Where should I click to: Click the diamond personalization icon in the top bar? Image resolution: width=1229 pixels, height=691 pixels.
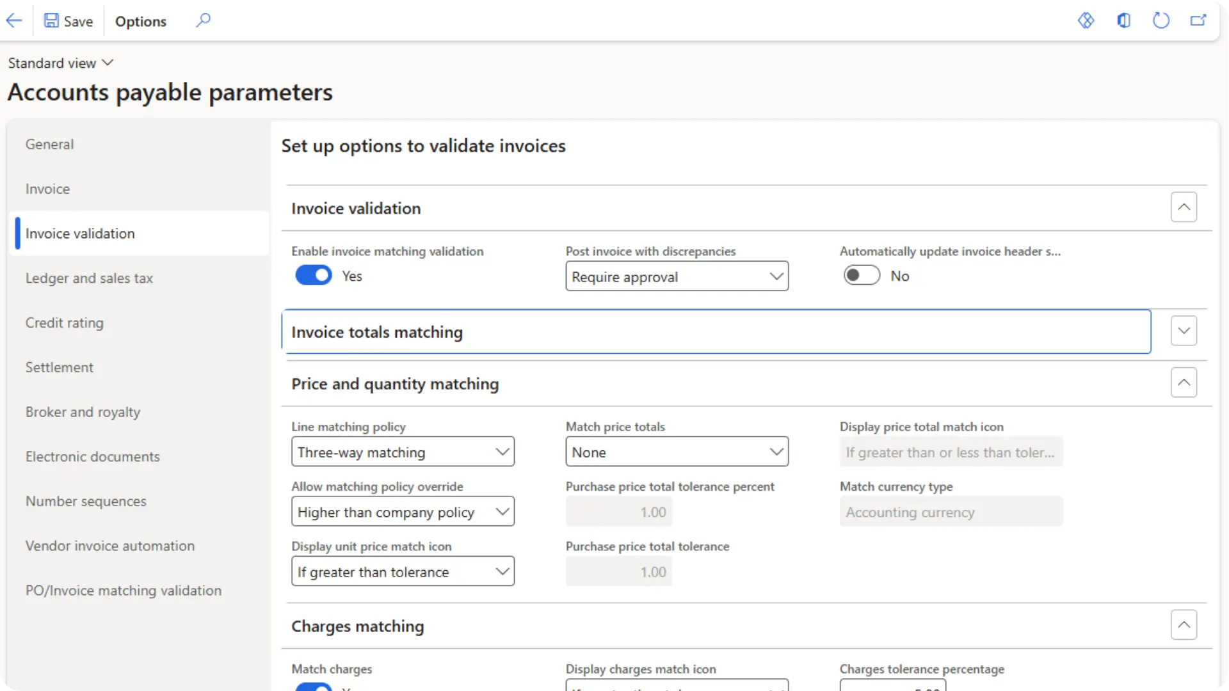point(1086,20)
